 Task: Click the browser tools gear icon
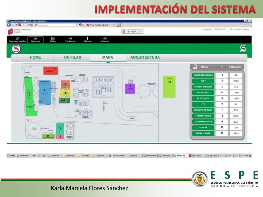point(250,25)
